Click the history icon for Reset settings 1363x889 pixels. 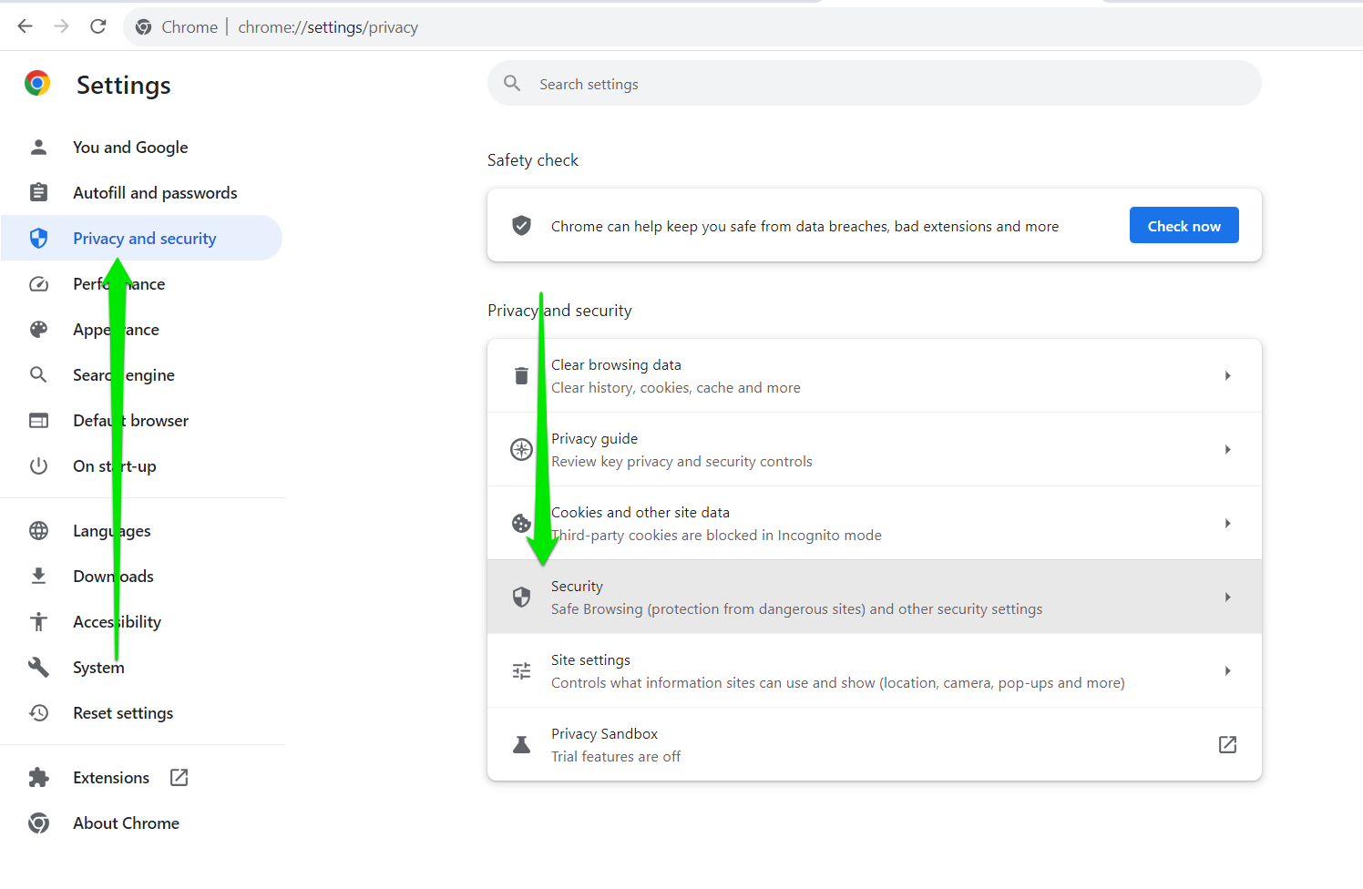pyautogui.click(x=38, y=712)
